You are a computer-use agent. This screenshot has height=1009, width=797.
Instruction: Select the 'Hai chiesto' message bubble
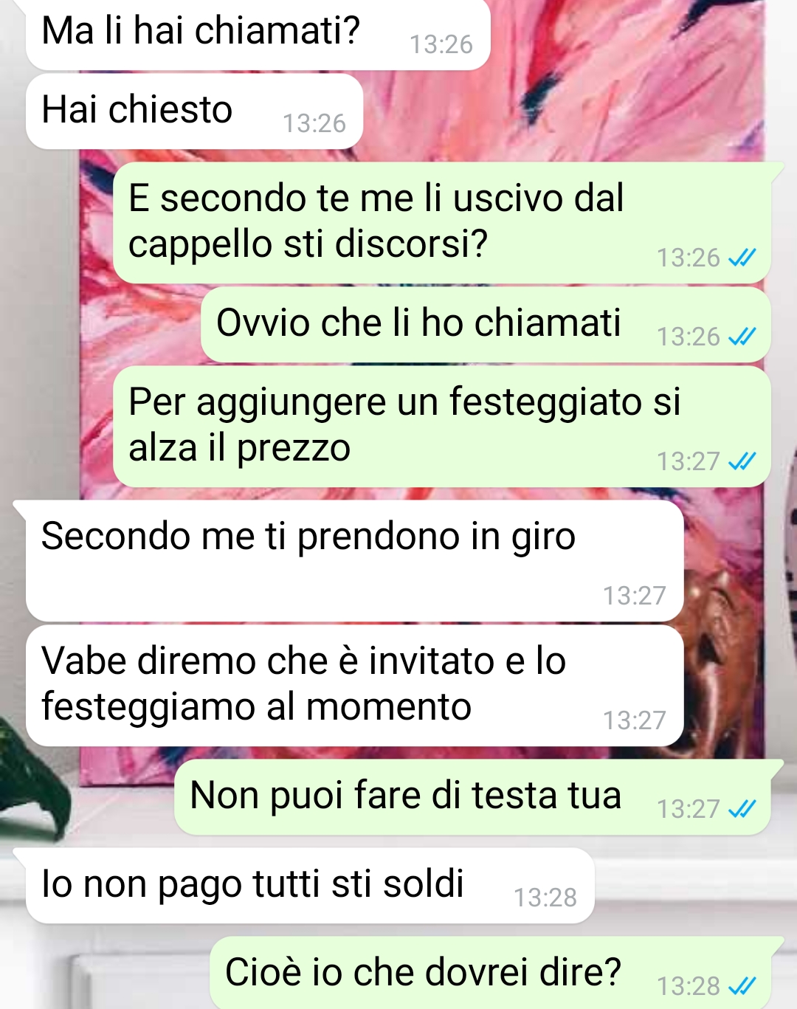coord(195,111)
